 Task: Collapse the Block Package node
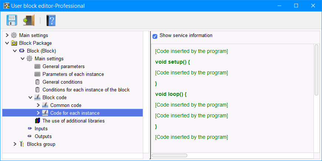(7, 43)
